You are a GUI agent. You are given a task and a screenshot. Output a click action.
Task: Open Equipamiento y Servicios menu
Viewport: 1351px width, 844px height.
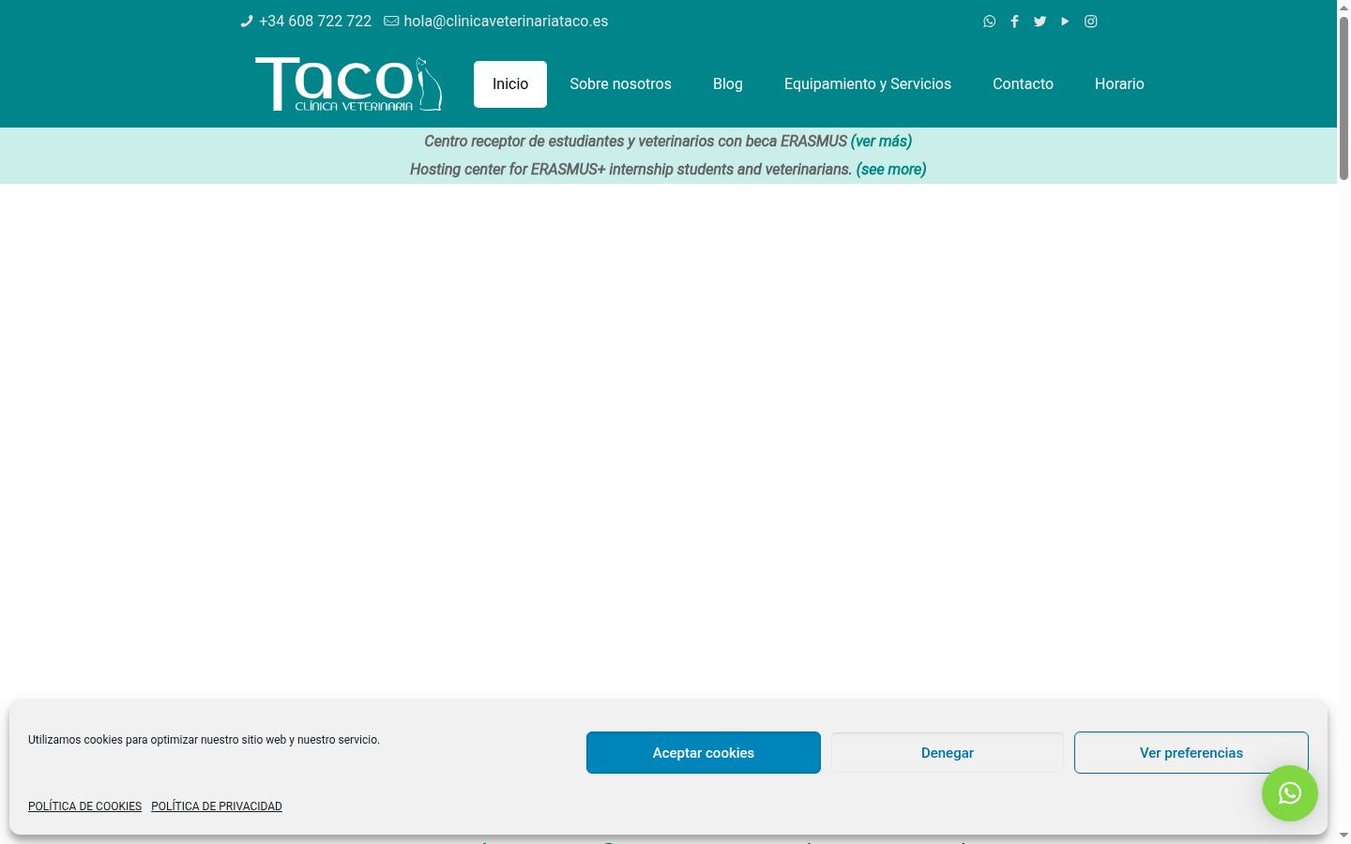pos(868,84)
